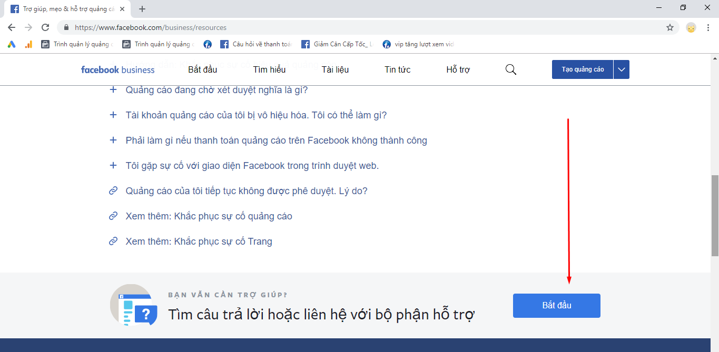Open 'Xem thêm: Khắc phục sự cố Trang' link
The width and height of the screenshot is (719, 352).
199,242
